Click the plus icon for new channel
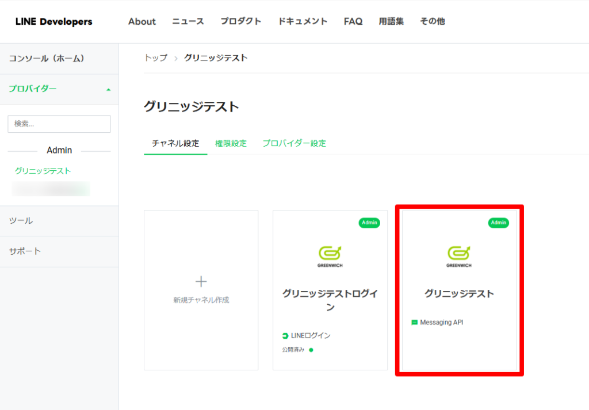Screen dimensions: 589x410 tap(201, 281)
